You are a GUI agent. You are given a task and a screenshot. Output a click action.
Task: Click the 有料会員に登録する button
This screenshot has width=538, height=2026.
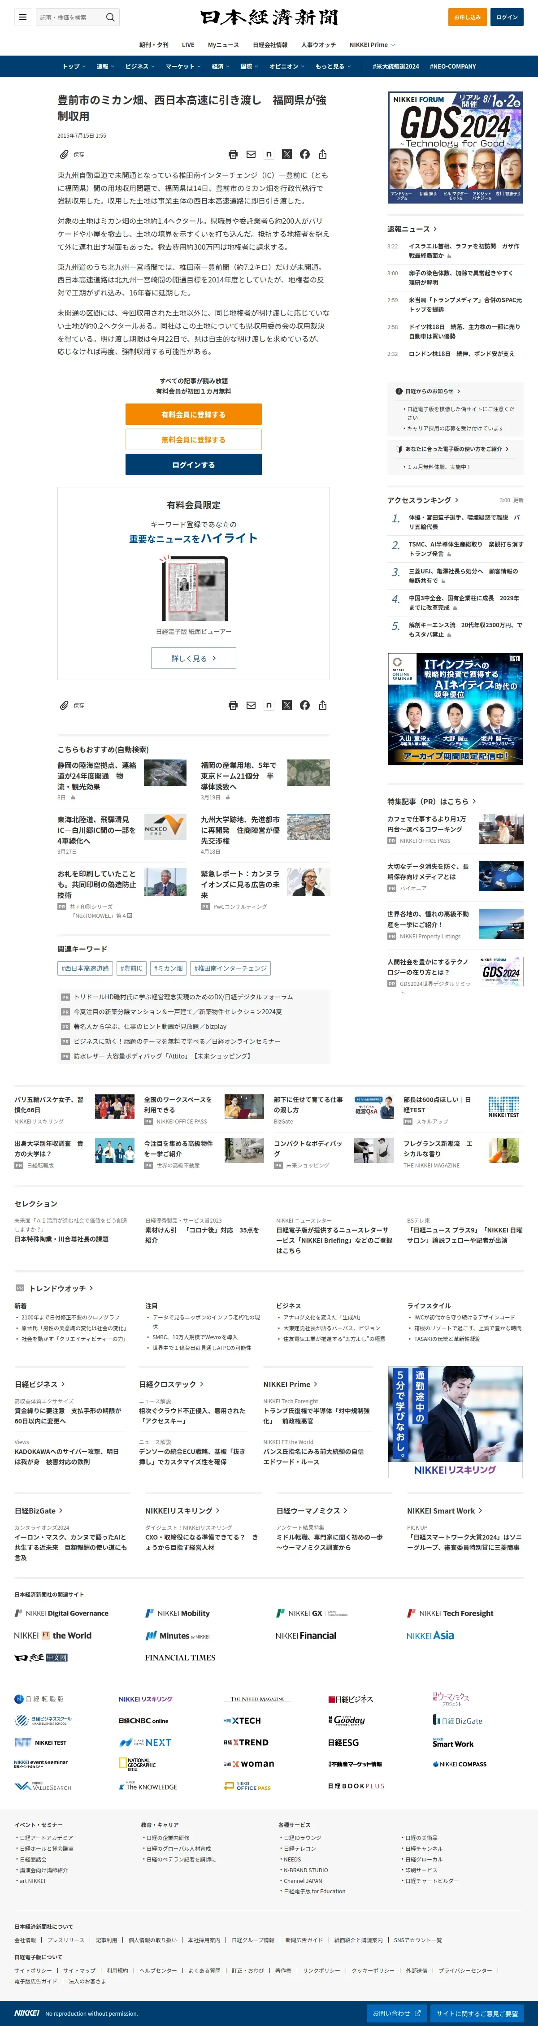point(194,415)
